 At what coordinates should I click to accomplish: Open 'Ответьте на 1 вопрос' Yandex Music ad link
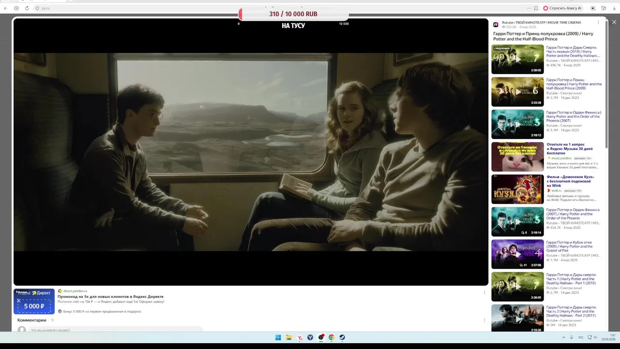coord(570,149)
